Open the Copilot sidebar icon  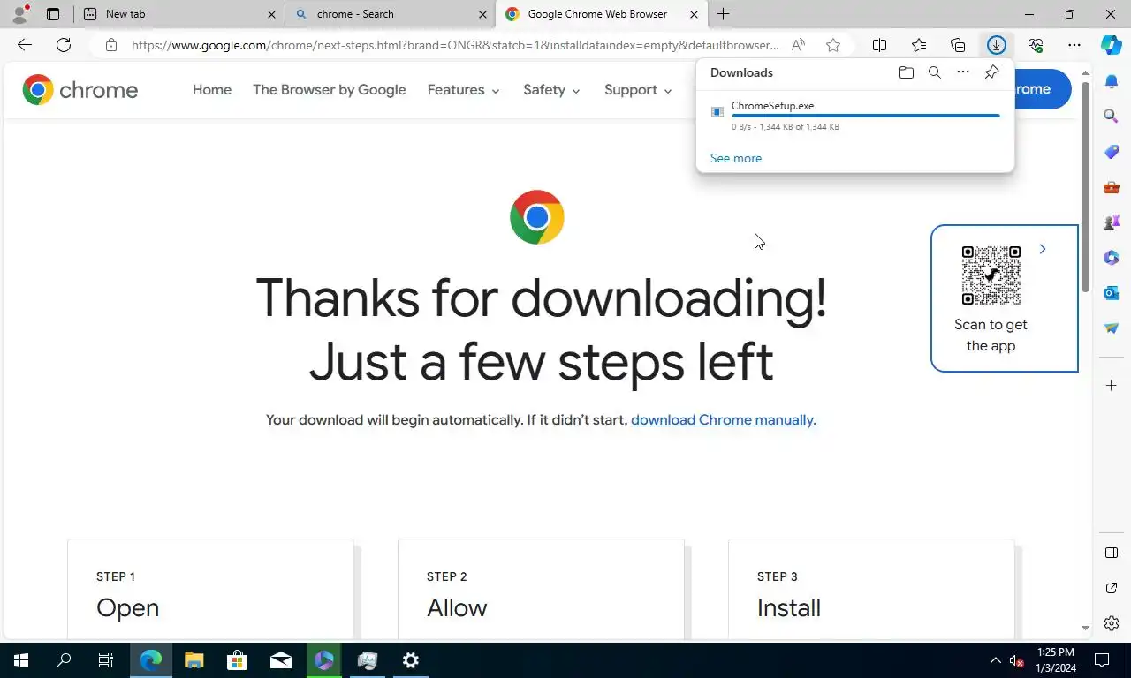(x=1112, y=45)
